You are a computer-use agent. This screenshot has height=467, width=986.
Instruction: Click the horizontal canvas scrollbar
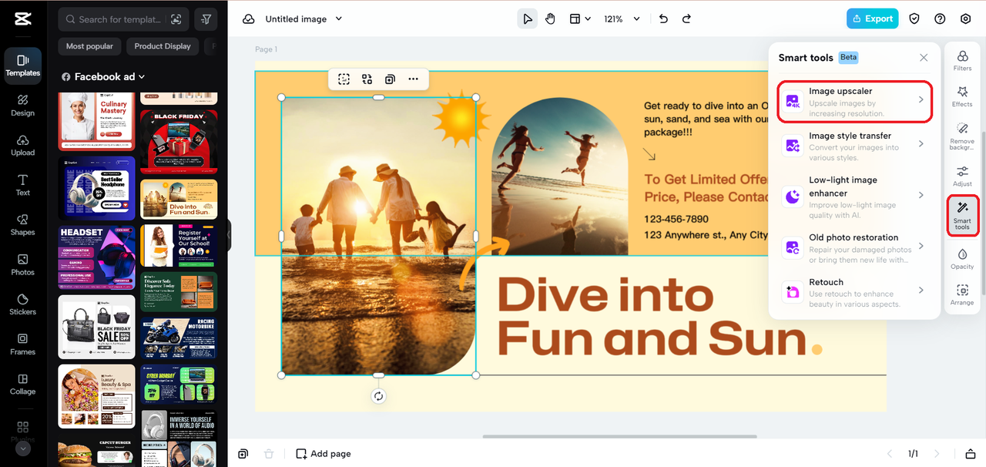click(620, 437)
